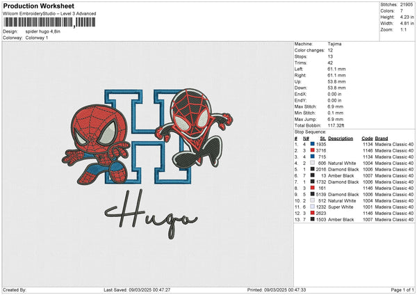Screen dimensions: 417x295
Task: Select stitch count 3716 in row 2
Action: click(x=321, y=150)
